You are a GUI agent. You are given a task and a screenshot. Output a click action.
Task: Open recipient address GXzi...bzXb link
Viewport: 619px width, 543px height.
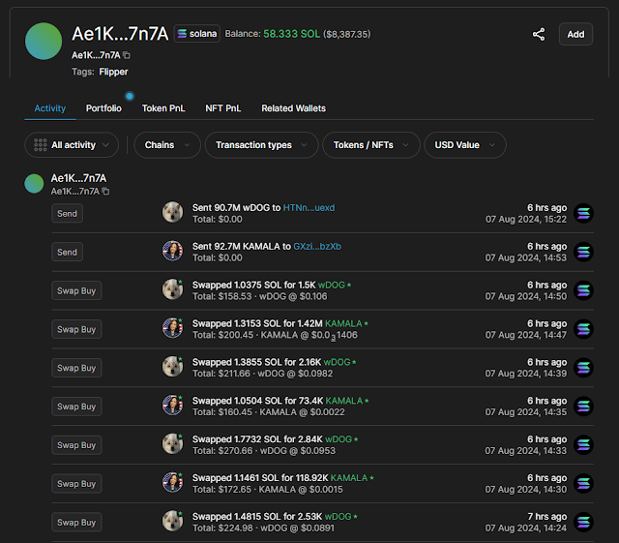point(317,247)
